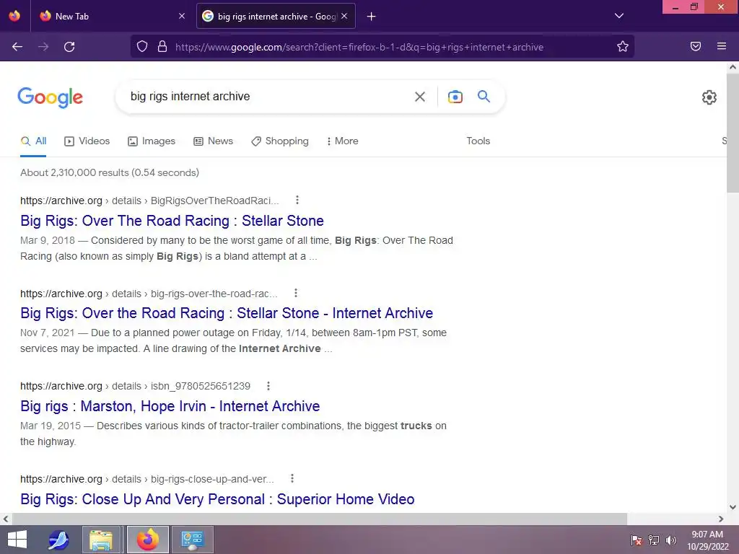Switch to Images results
The image size is (739, 554).
tap(152, 141)
